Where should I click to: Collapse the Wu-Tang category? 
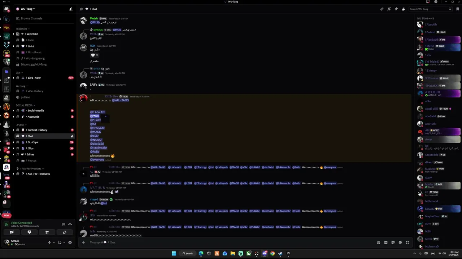coord(22,86)
